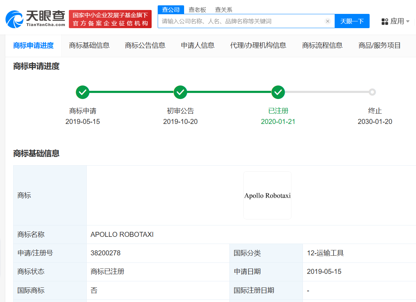416x302 pixels.
Task: View the 商品/服务项目 tab
Action: (x=379, y=46)
